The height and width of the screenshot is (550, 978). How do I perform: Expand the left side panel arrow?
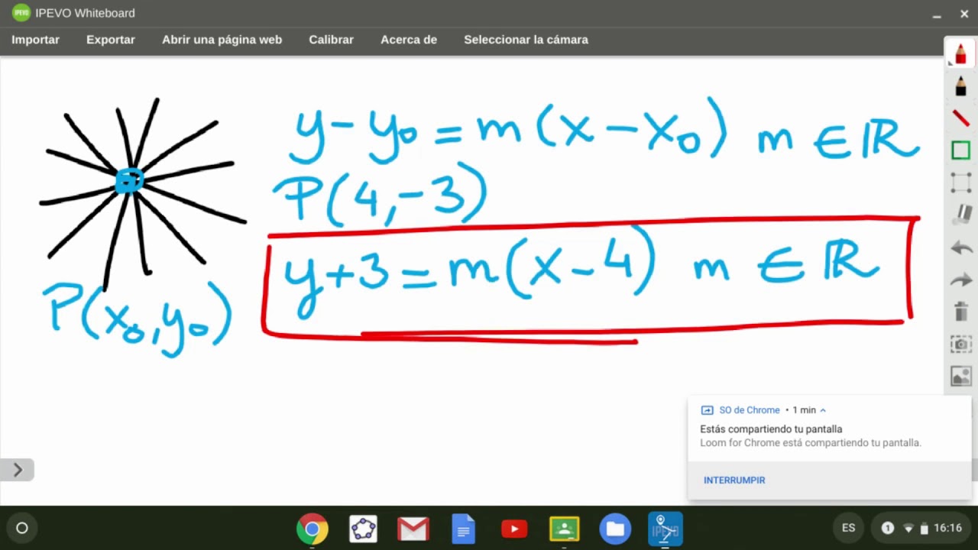(17, 470)
